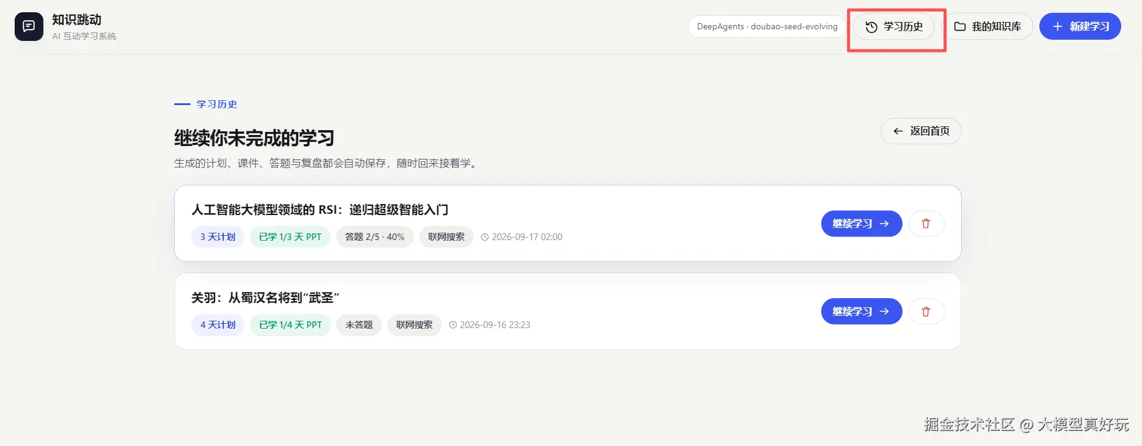The height and width of the screenshot is (446, 1142).
Task: Open 我的知识库 knowledge base
Action: tap(988, 27)
